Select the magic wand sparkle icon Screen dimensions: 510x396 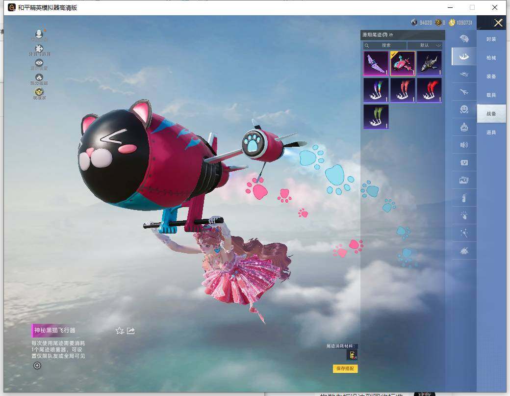click(x=464, y=233)
